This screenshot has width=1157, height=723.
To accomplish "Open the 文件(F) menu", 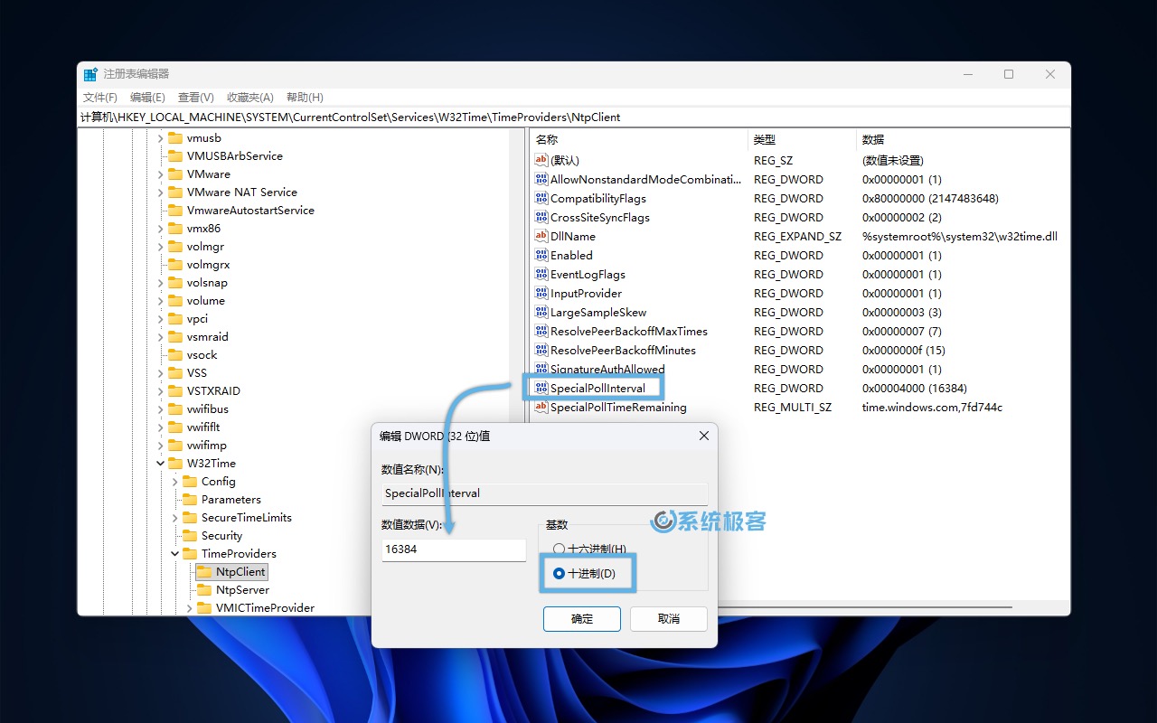I will [99, 97].
